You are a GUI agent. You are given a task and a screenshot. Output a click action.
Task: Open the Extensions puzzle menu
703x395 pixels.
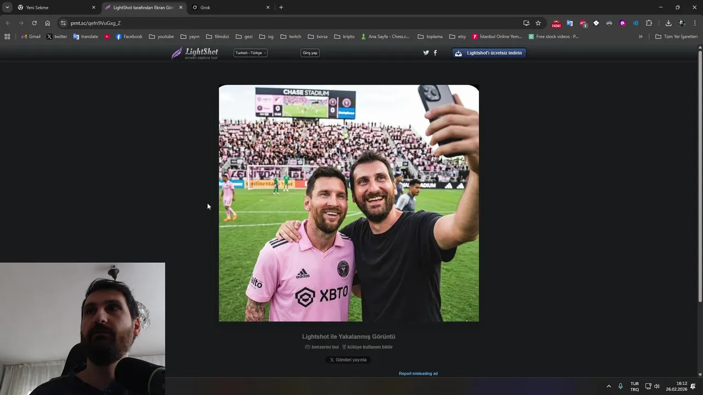click(x=649, y=23)
